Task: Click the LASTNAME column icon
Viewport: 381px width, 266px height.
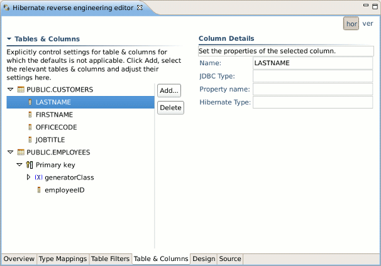Action: [x=30, y=102]
